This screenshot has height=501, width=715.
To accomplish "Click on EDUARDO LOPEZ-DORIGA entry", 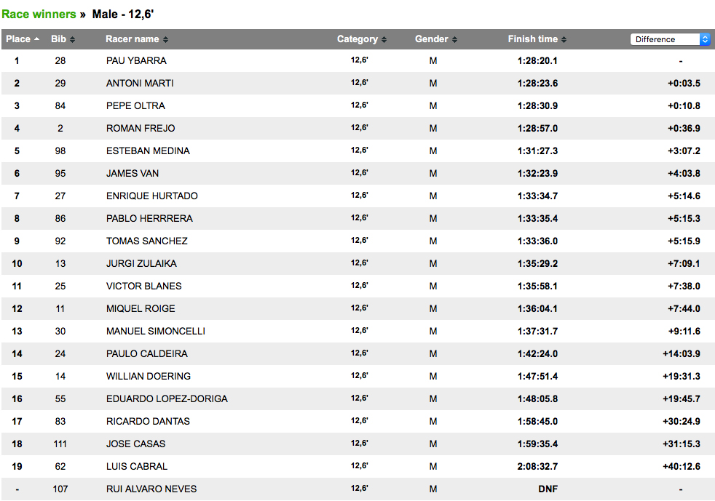I will 167,399.
